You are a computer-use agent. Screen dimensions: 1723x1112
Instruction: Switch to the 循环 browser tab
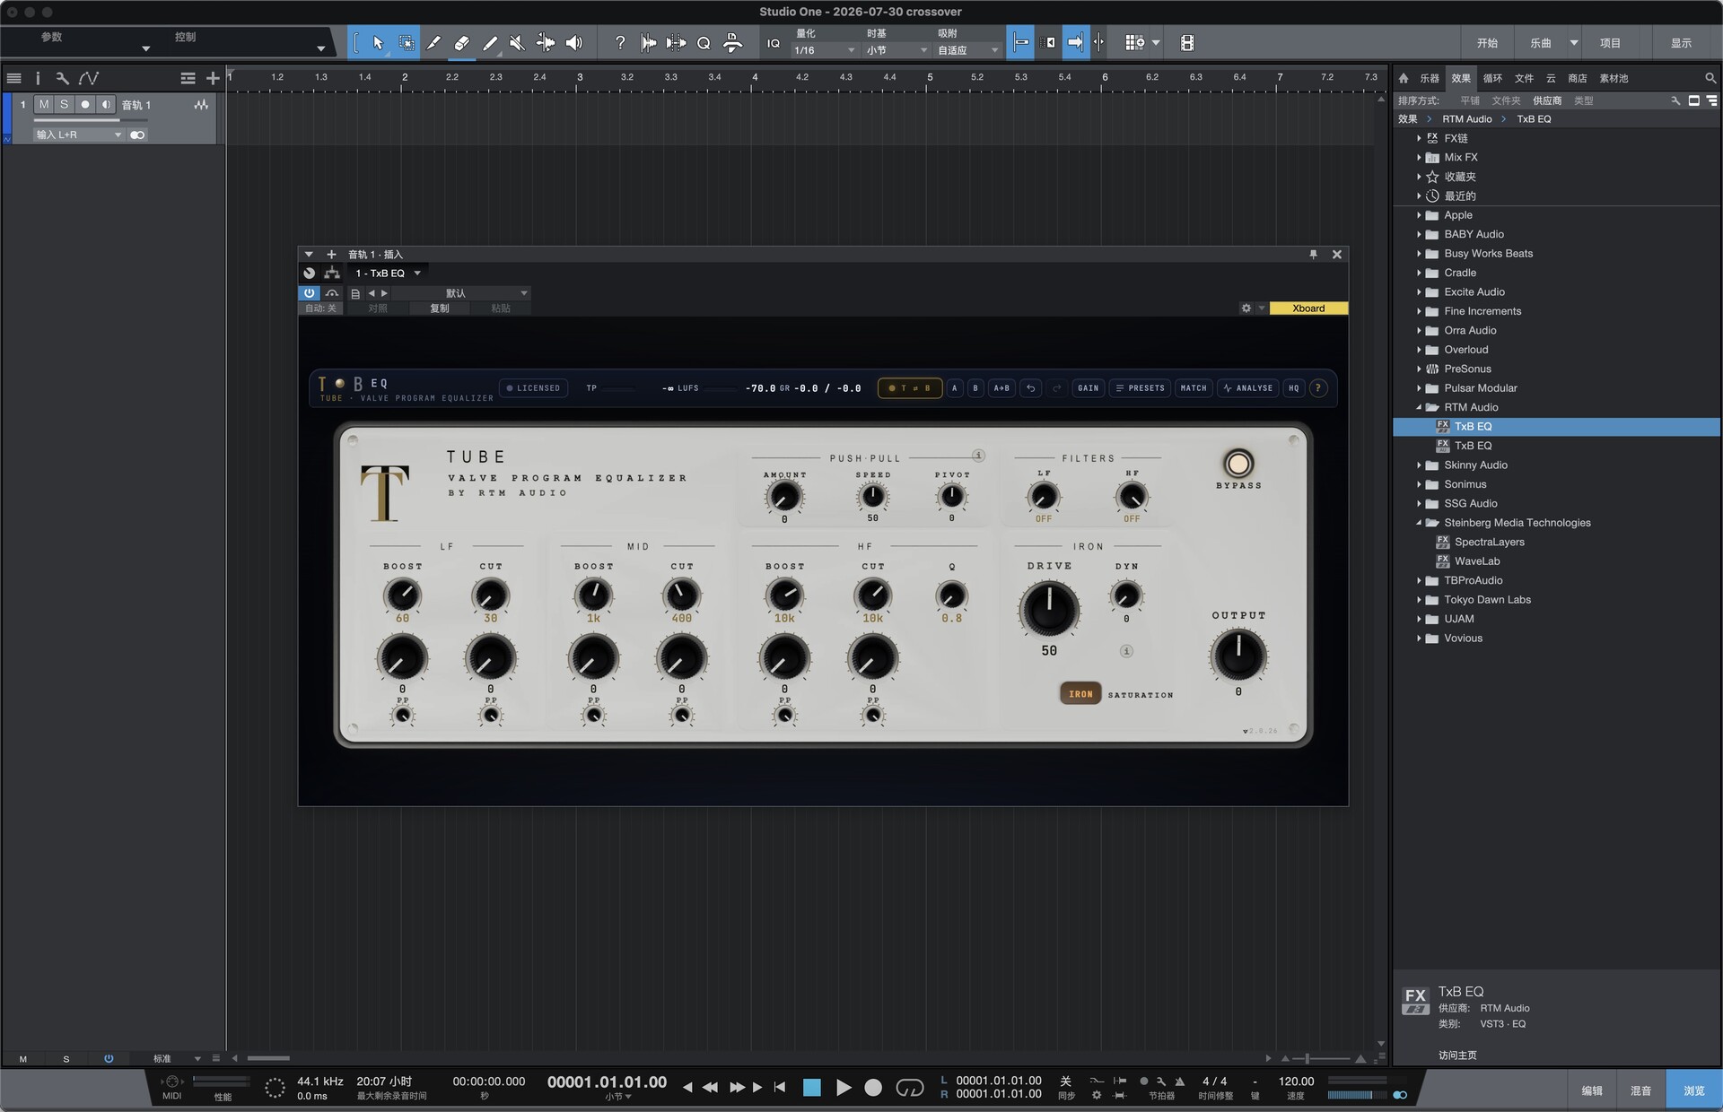point(1492,78)
